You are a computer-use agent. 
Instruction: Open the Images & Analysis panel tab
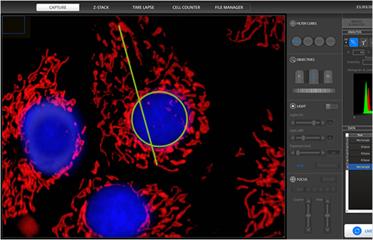357,23
